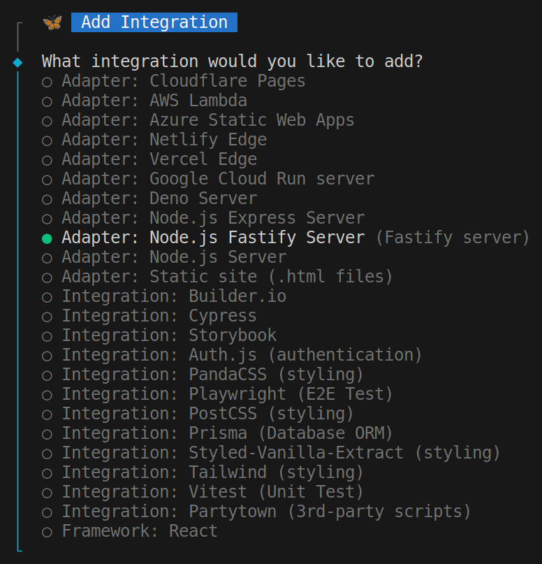The image size is (542, 564).
Task: Select Integration: Partytown (3rd-party scripts)
Action: coord(256,512)
